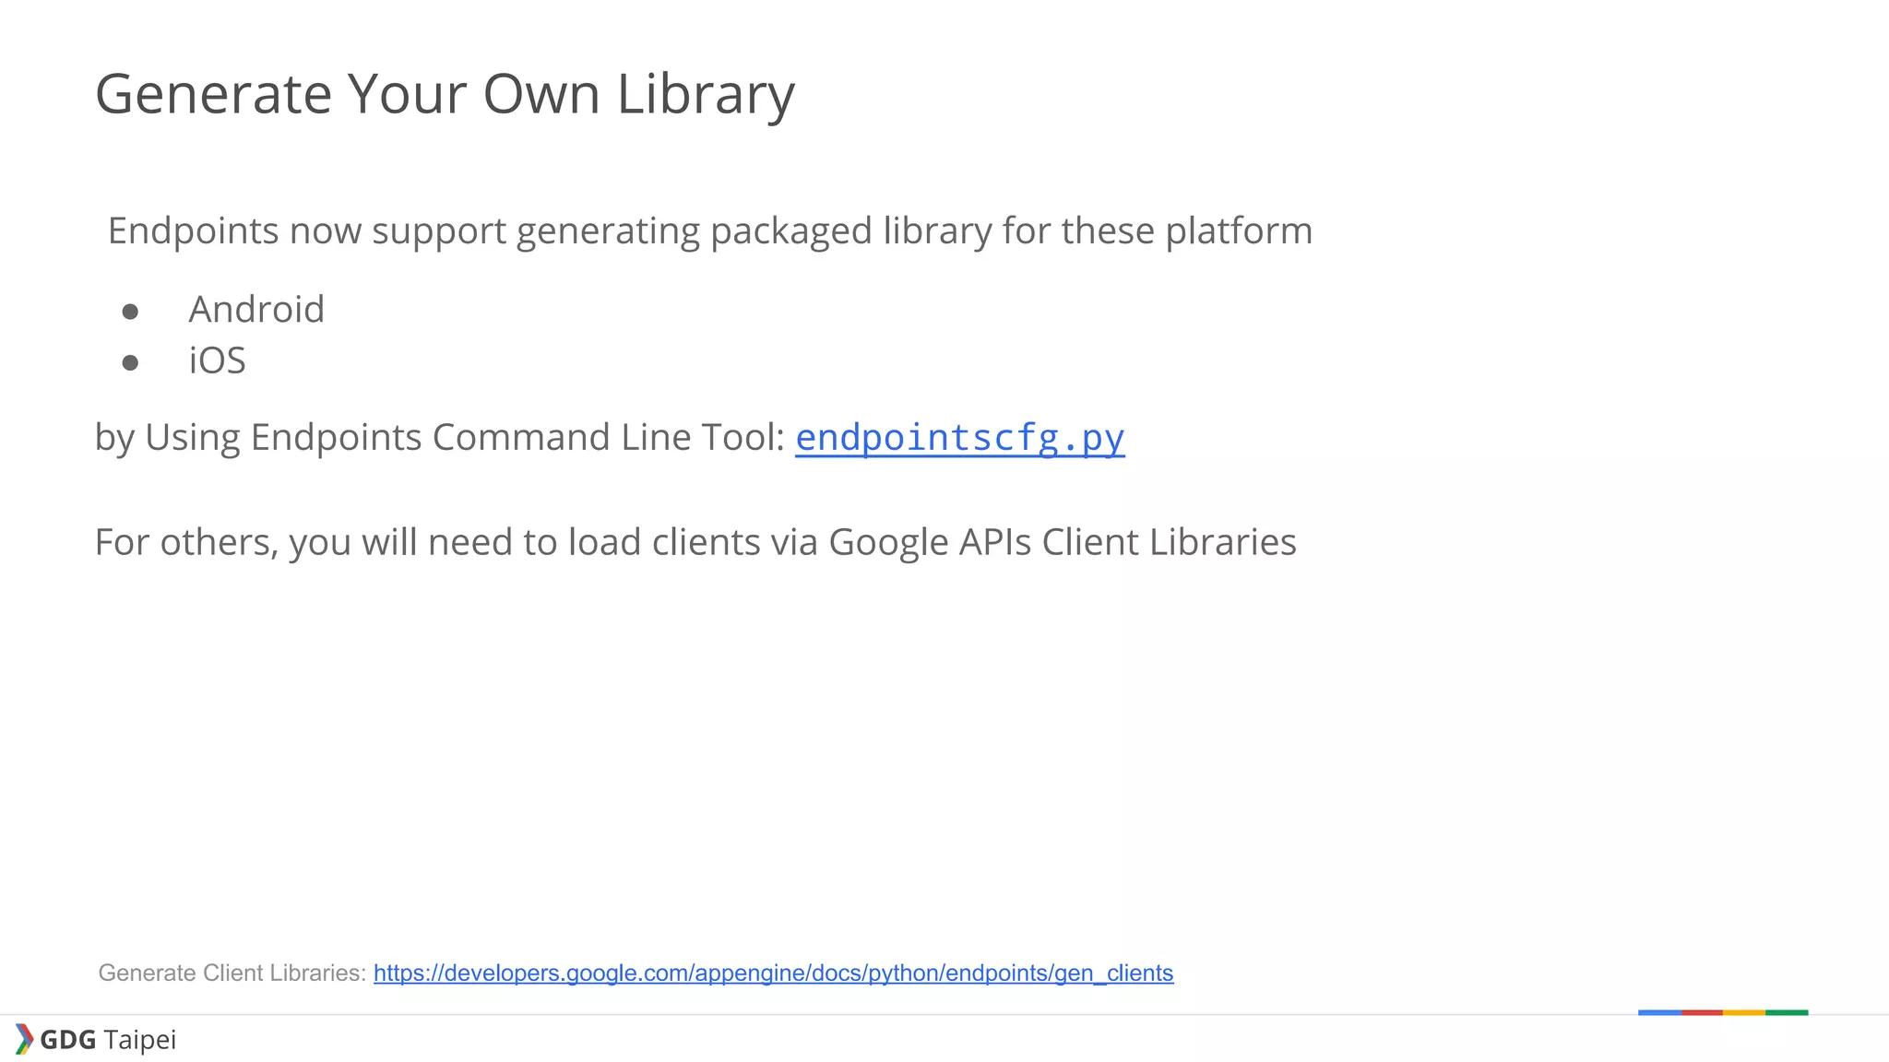Click the word Taipei in footer

pos(139,1040)
